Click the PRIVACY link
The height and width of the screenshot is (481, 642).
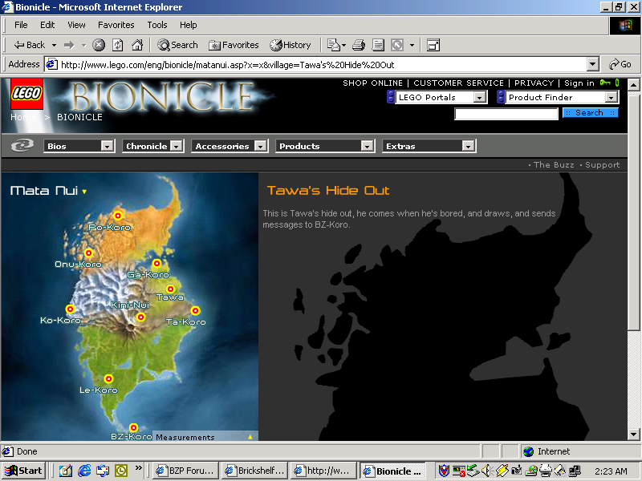pos(534,83)
